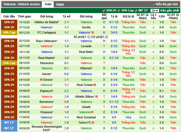Click the Hòa result in Real Sociedad row
This screenshot has height=132, width=181.
(128, 117)
